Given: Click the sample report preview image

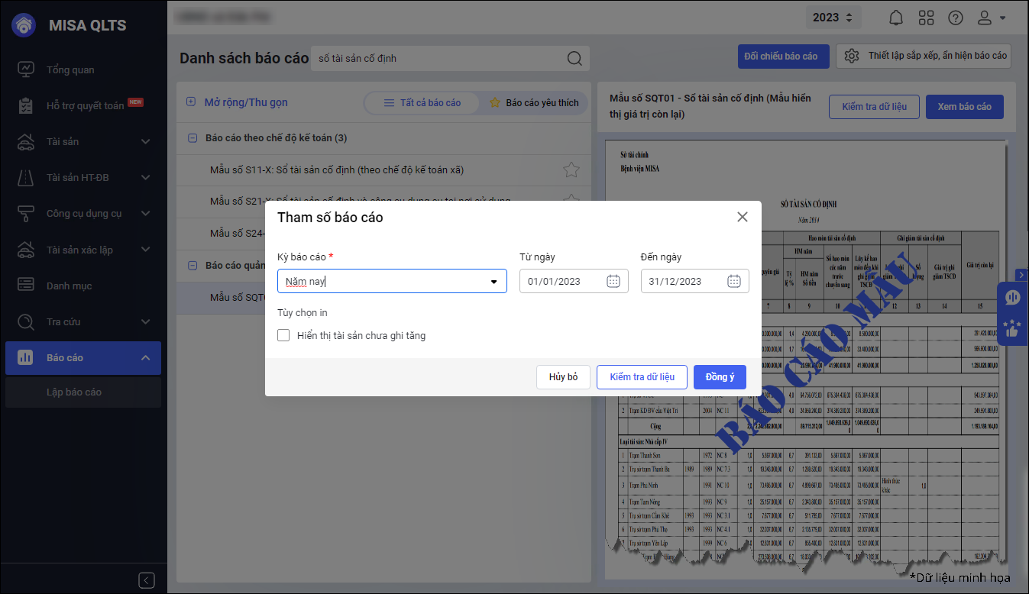Looking at the screenshot, I should coord(806,359).
